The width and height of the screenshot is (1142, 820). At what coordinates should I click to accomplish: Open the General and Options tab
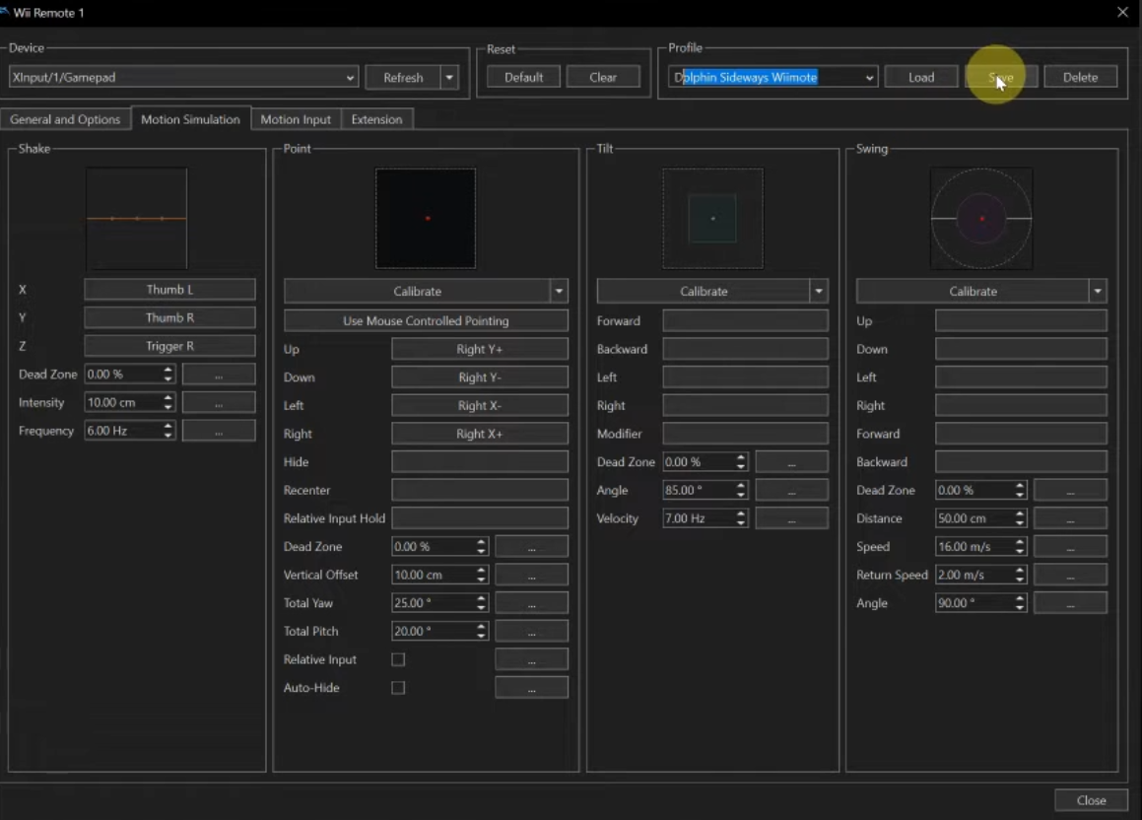click(65, 119)
